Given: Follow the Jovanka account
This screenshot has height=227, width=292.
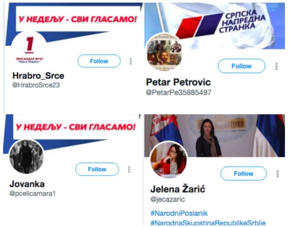Looking at the screenshot, I should (x=97, y=169).
